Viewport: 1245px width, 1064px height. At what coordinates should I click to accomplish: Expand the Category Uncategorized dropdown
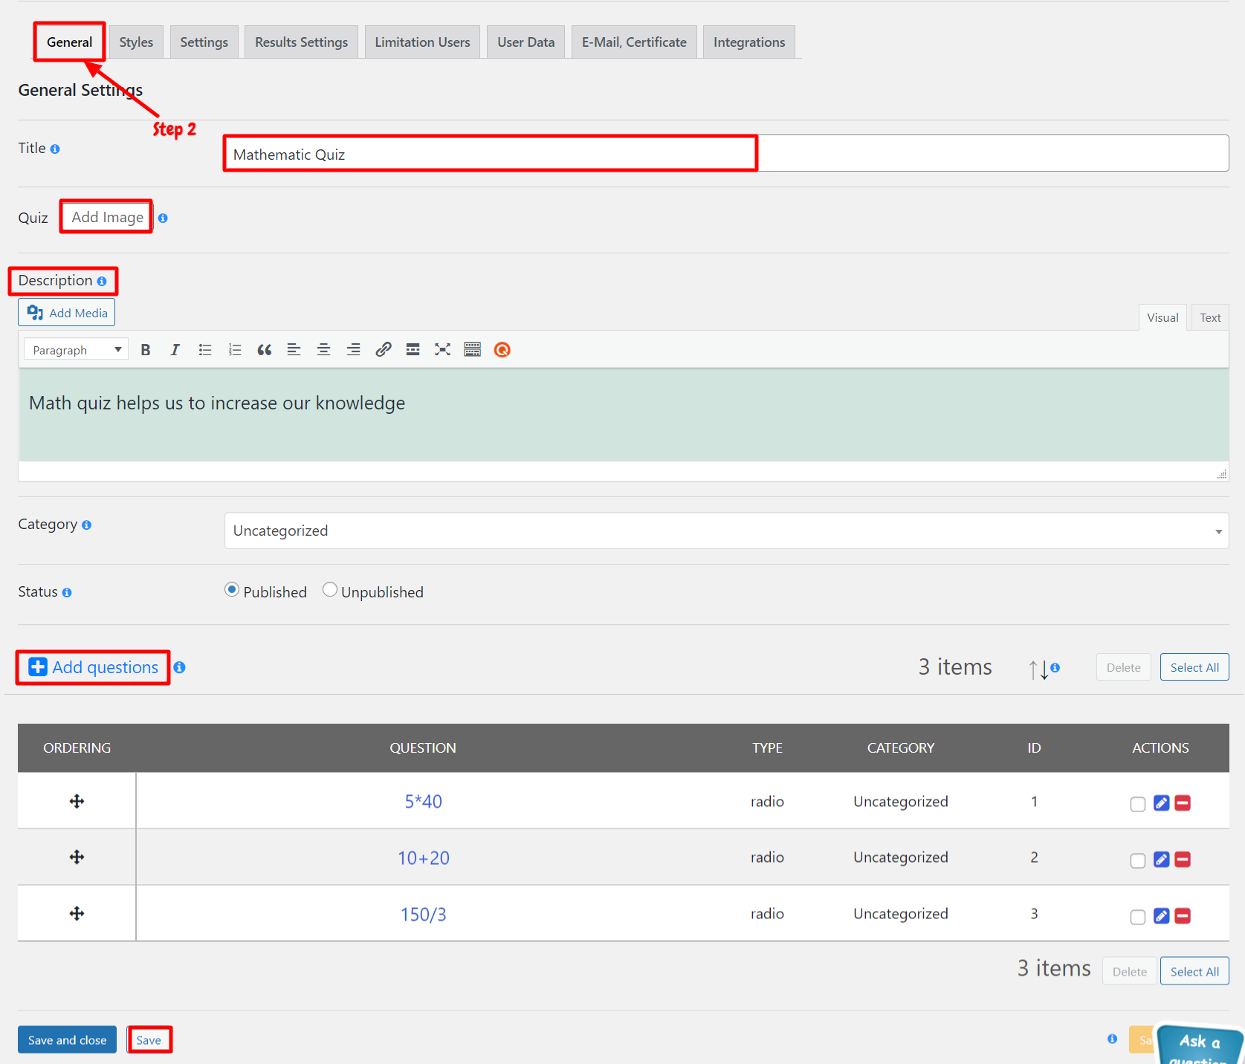[x=726, y=531]
